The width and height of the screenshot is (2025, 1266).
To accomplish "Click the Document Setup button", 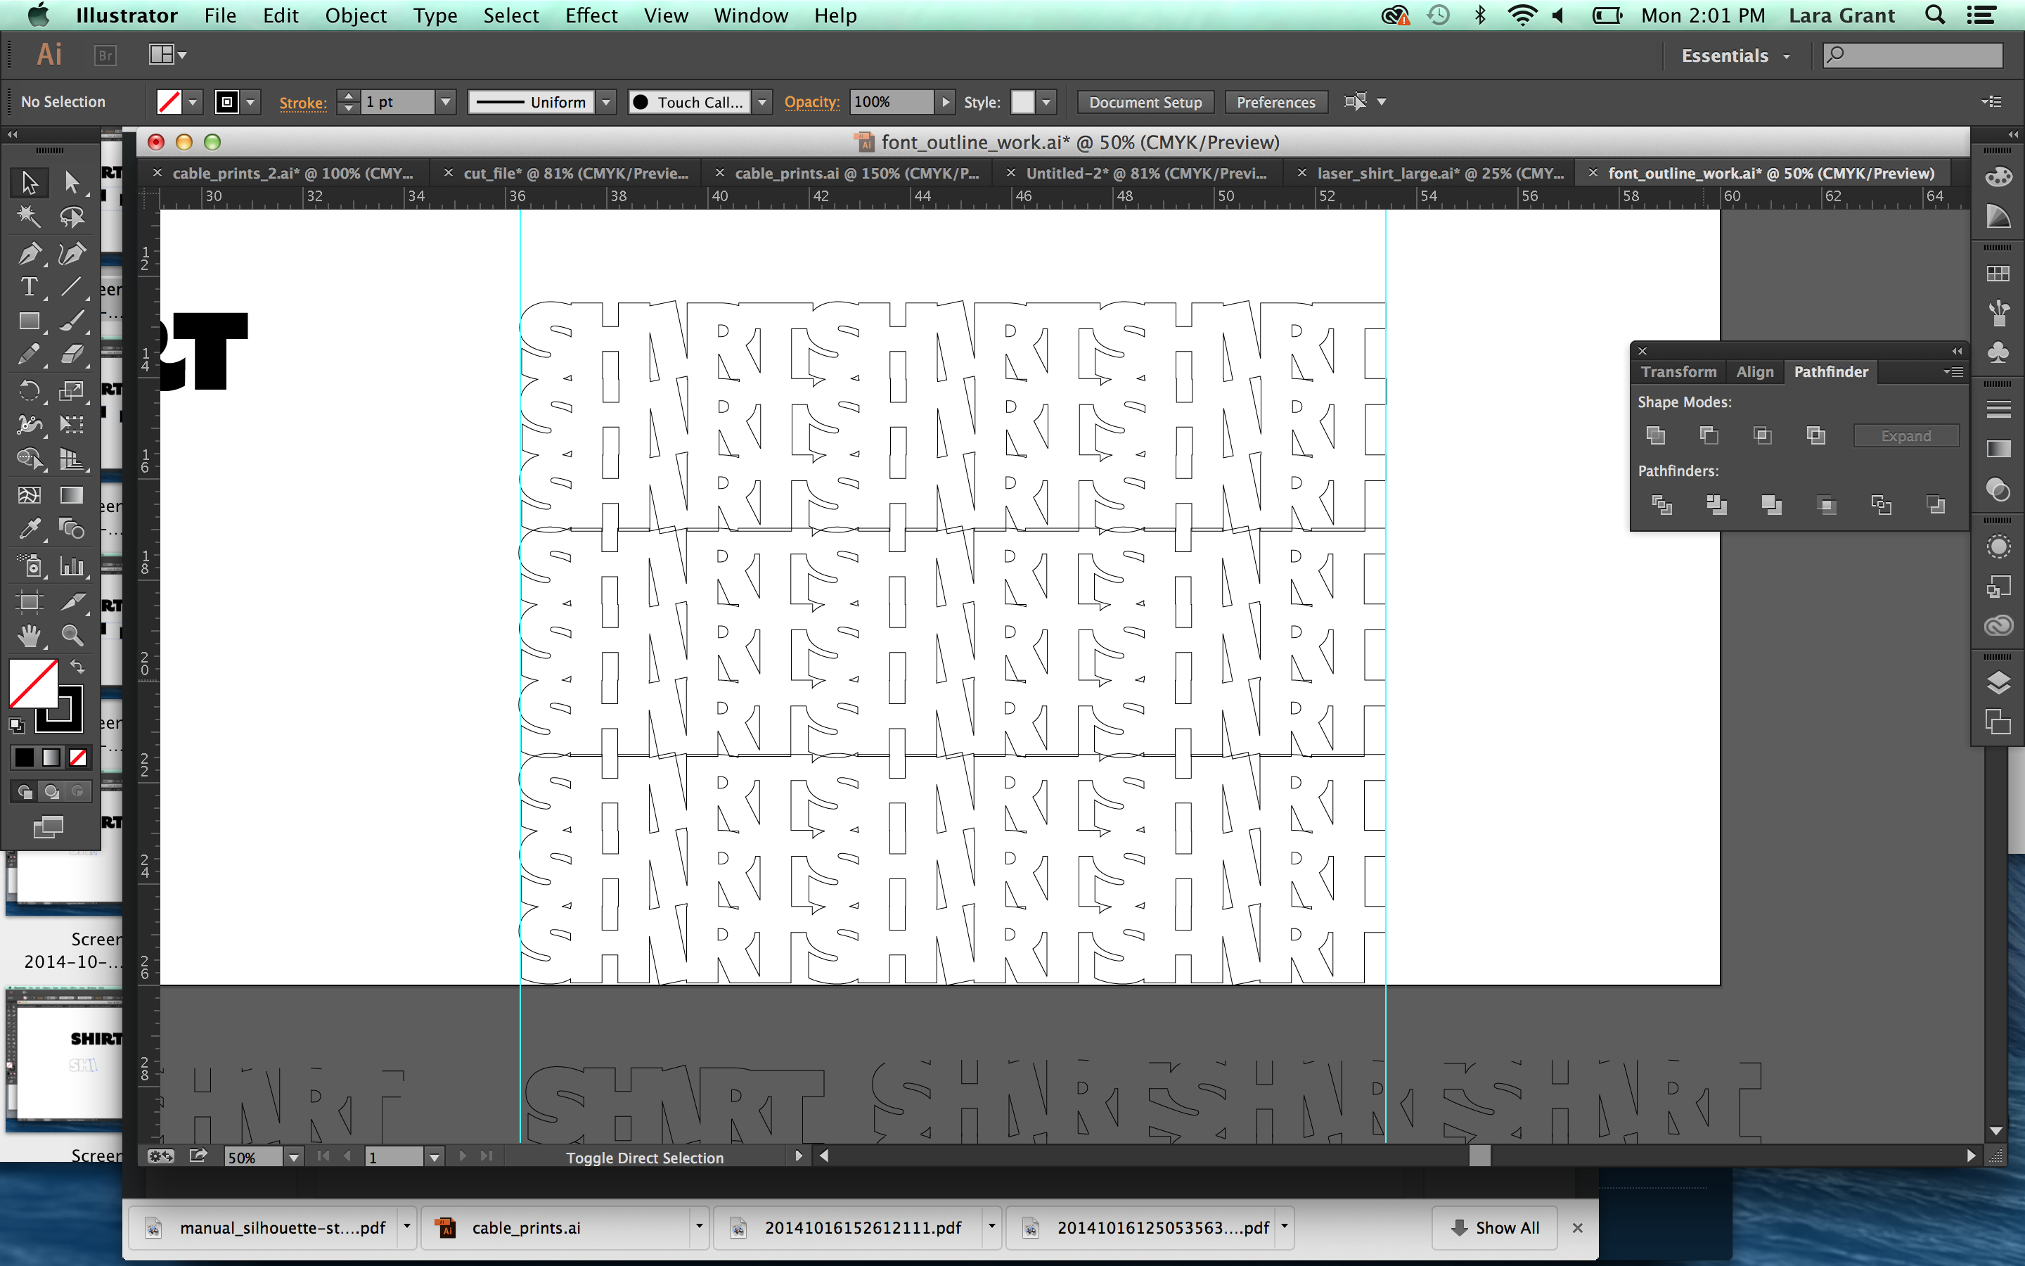I will pos(1145,102).
